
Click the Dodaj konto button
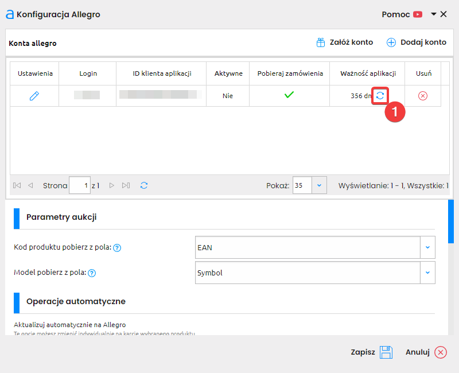[417, 42]
